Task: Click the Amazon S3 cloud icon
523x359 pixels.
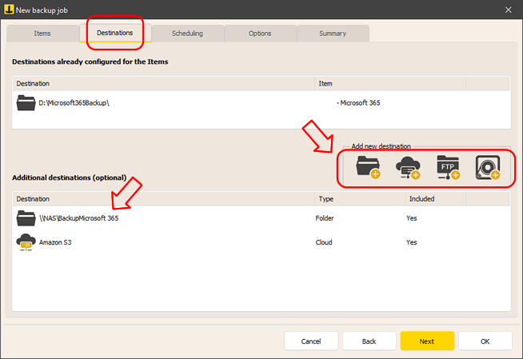Action: pyautogui.click(x=26, y=242)
